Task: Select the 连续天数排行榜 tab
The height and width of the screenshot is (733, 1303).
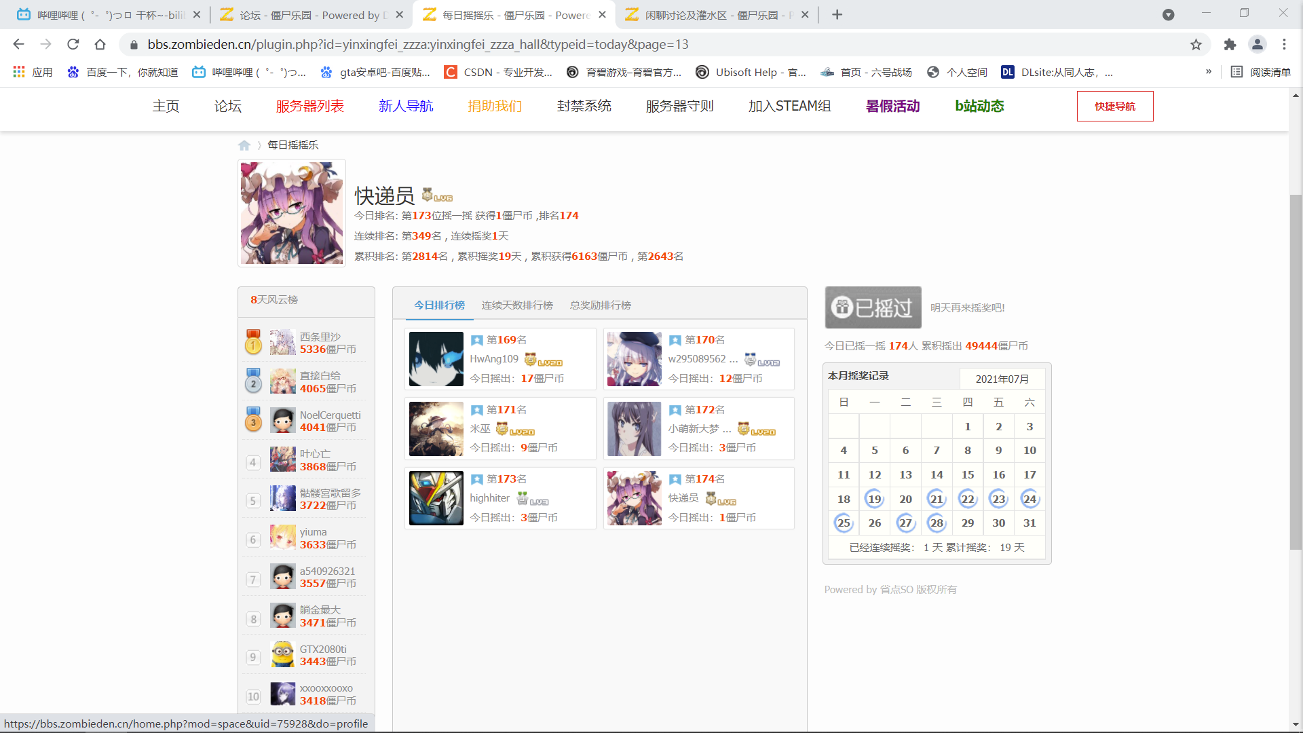Action: (517, 305)
